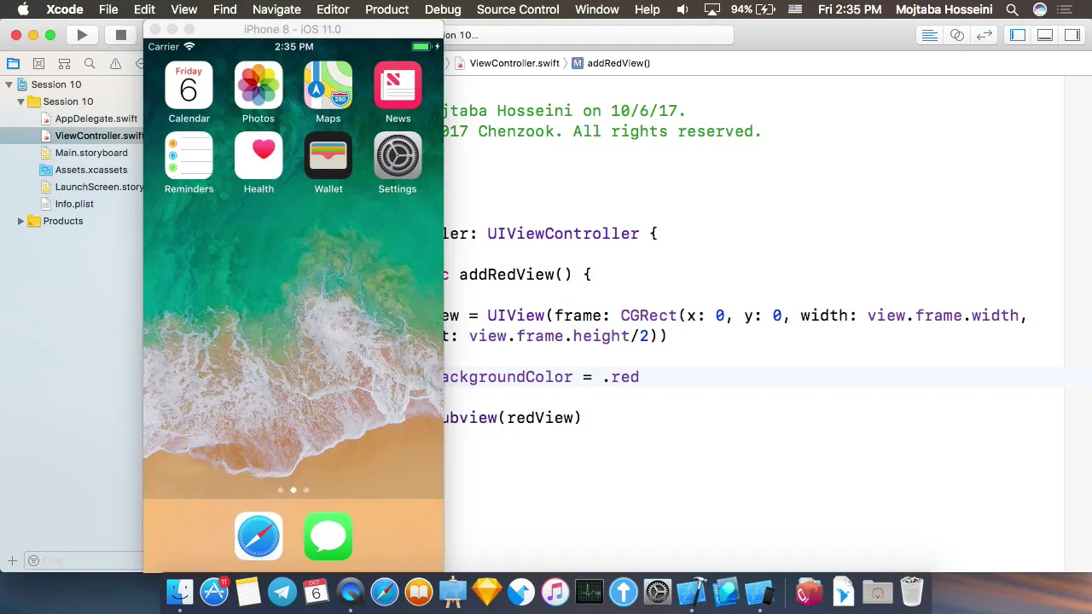Viewport: 1092px width, 614px height.
Task: Open the Help menu
Action: tap(648, 9)
